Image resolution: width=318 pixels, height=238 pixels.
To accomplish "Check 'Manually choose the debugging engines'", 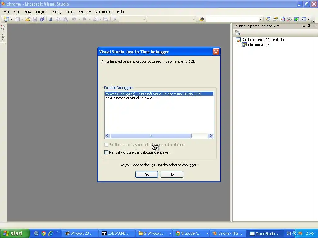I will [x=106, y=152].
